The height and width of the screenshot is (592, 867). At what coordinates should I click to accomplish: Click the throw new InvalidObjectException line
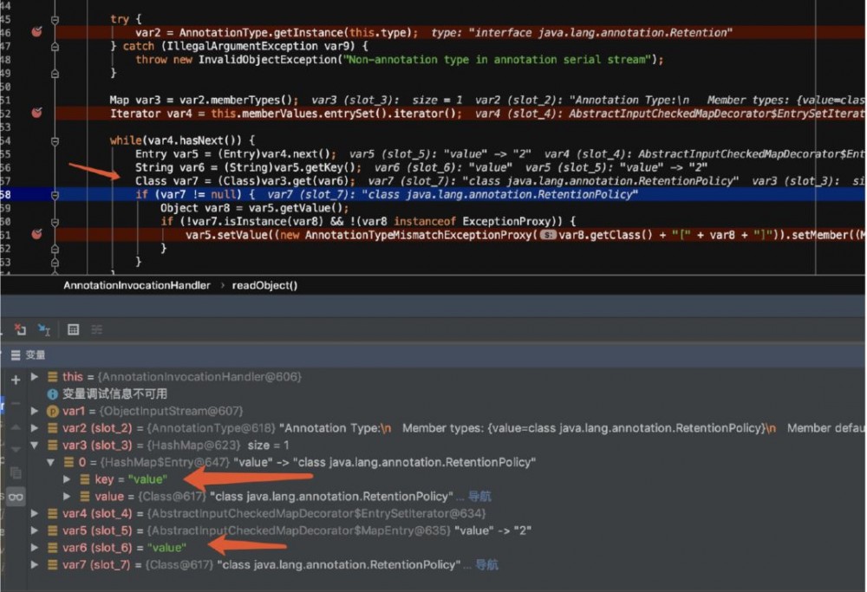(399, 60)
